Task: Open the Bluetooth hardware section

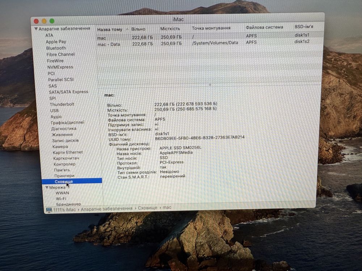Action: coord(56,48)
